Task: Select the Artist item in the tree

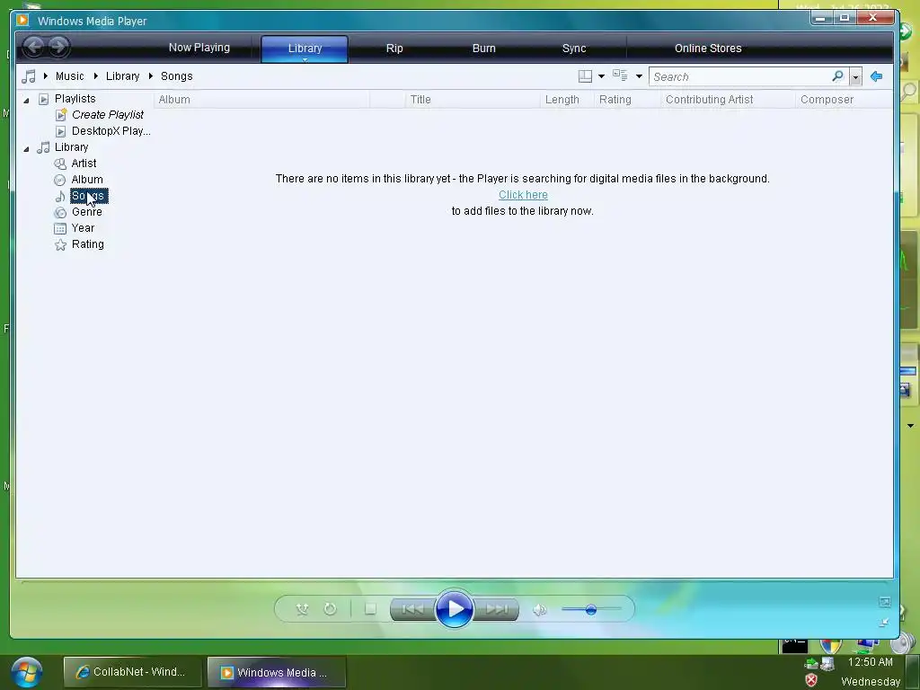Action: [x=84, y=164]
